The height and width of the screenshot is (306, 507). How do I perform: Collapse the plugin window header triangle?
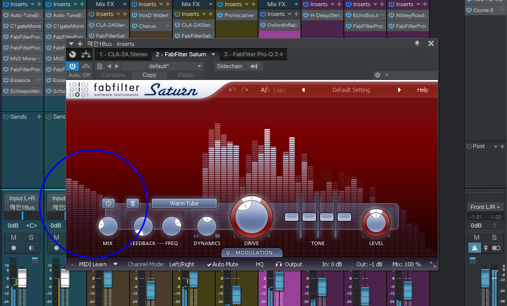point(71,44)
